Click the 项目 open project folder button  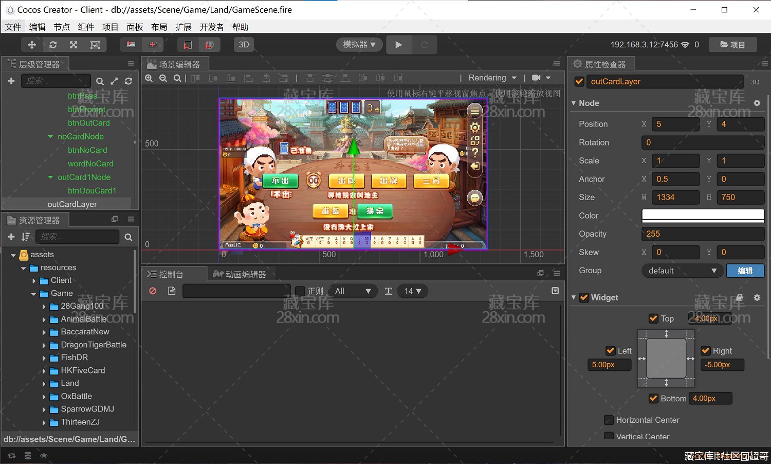pyautogui.click(x=733, y=45)
